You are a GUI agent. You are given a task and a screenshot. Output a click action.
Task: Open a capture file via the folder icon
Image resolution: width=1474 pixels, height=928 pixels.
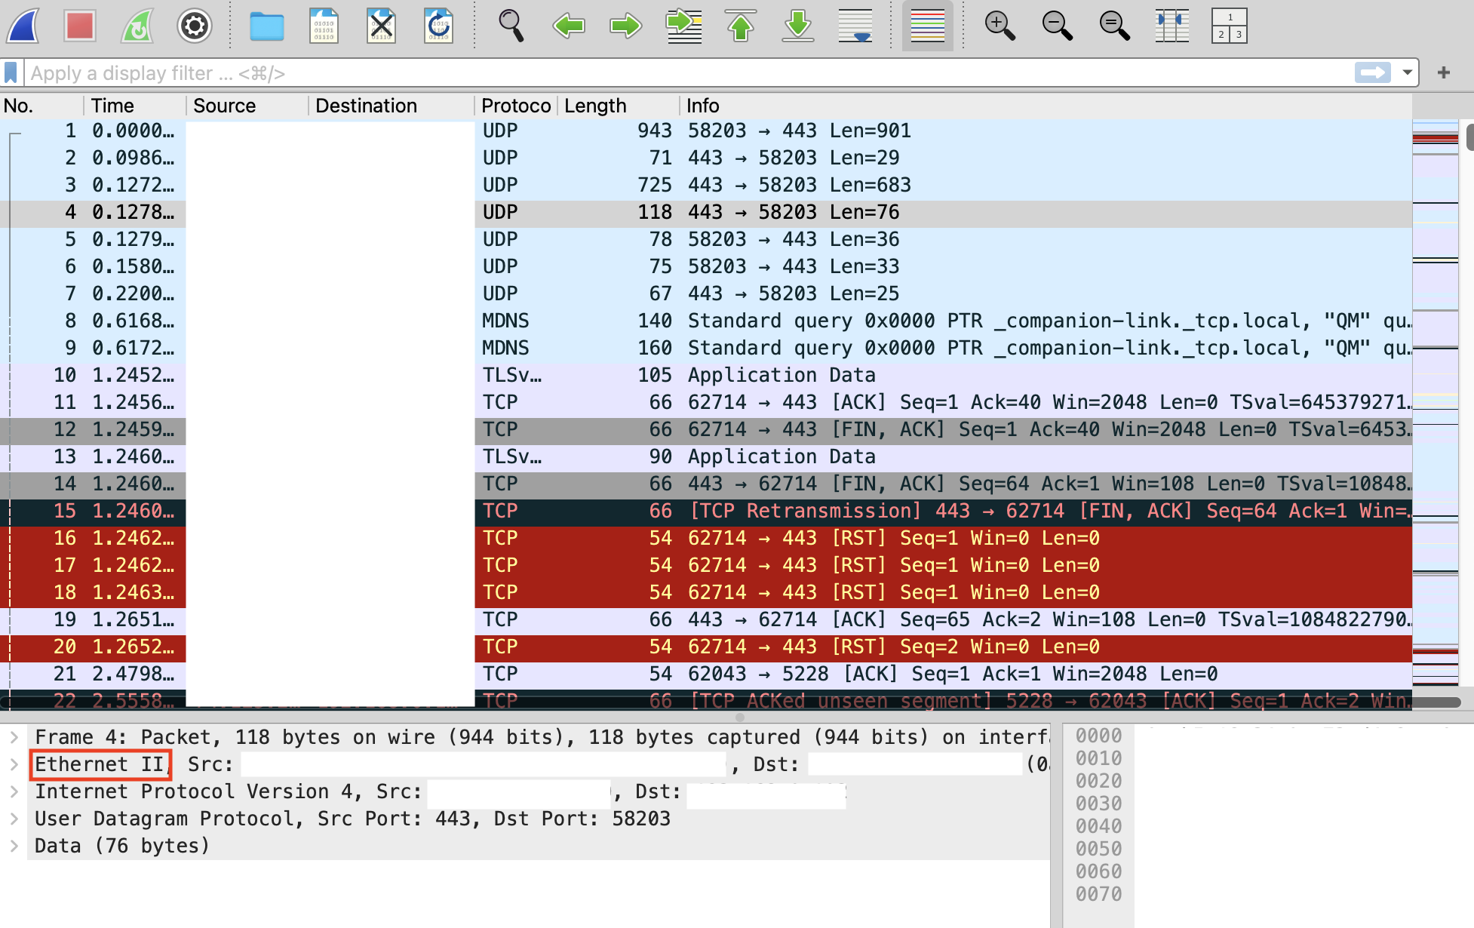pos(266,26)
